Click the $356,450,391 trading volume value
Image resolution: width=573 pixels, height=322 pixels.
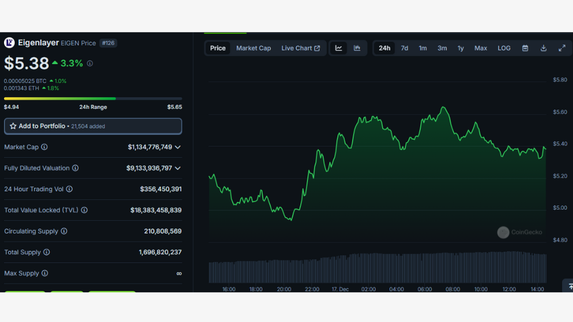click(x=161, y=189)
